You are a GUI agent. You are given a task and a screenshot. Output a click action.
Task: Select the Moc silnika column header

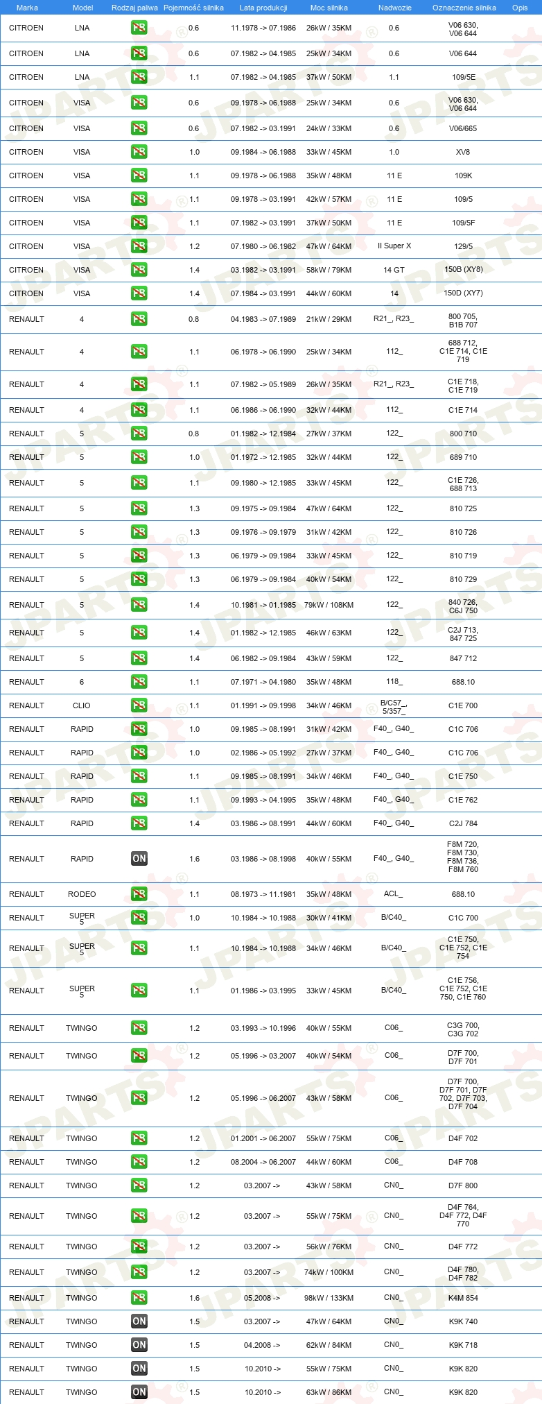coord(329,8)
